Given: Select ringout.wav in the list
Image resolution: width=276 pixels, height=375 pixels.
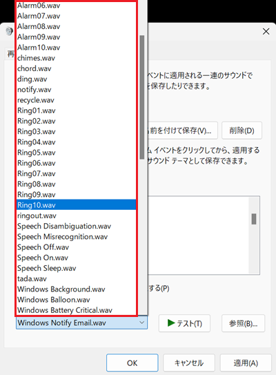Looking at the screenshot, I should (x=77, y=215).
